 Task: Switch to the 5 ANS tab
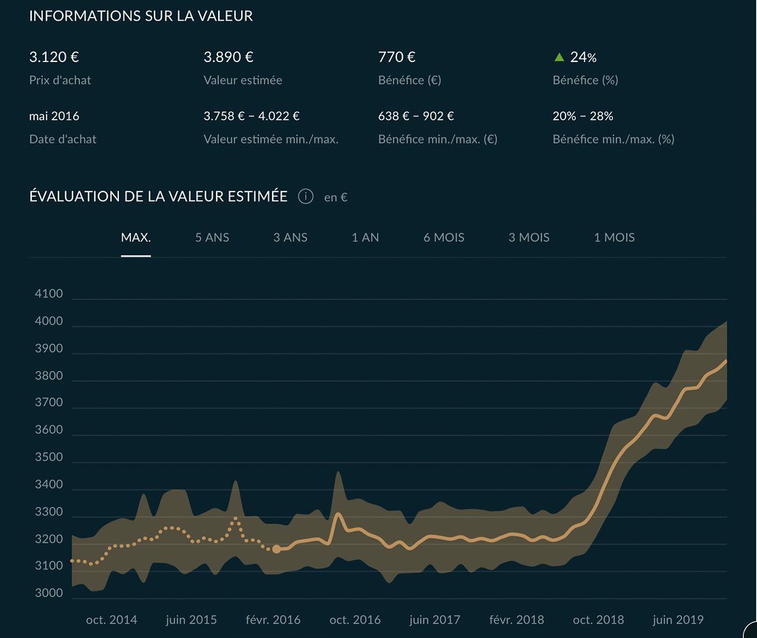(x=212, y=237)
